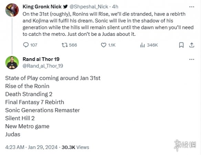Open more options on Rand al Thor 19's tweet

pyautogui.click(x=192, y=59)
